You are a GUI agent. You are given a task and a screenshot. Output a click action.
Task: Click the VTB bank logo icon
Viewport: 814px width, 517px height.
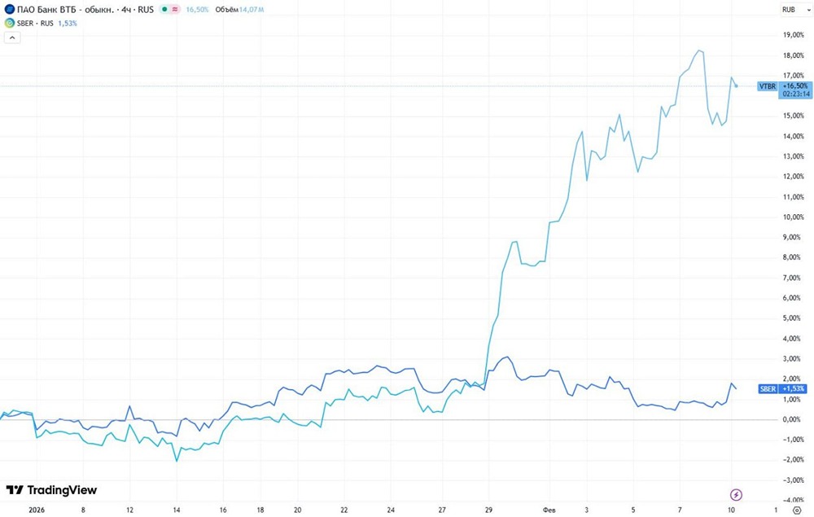(x=9, y=9)
